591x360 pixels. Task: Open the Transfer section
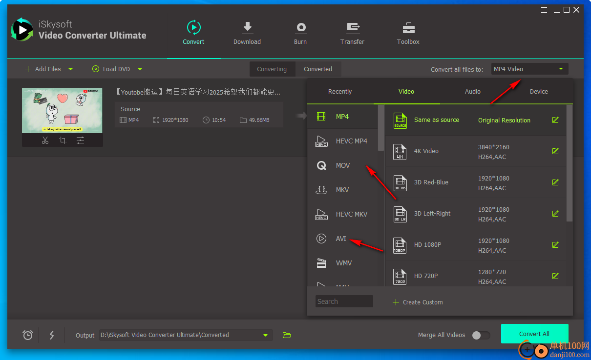pos(352,33)
